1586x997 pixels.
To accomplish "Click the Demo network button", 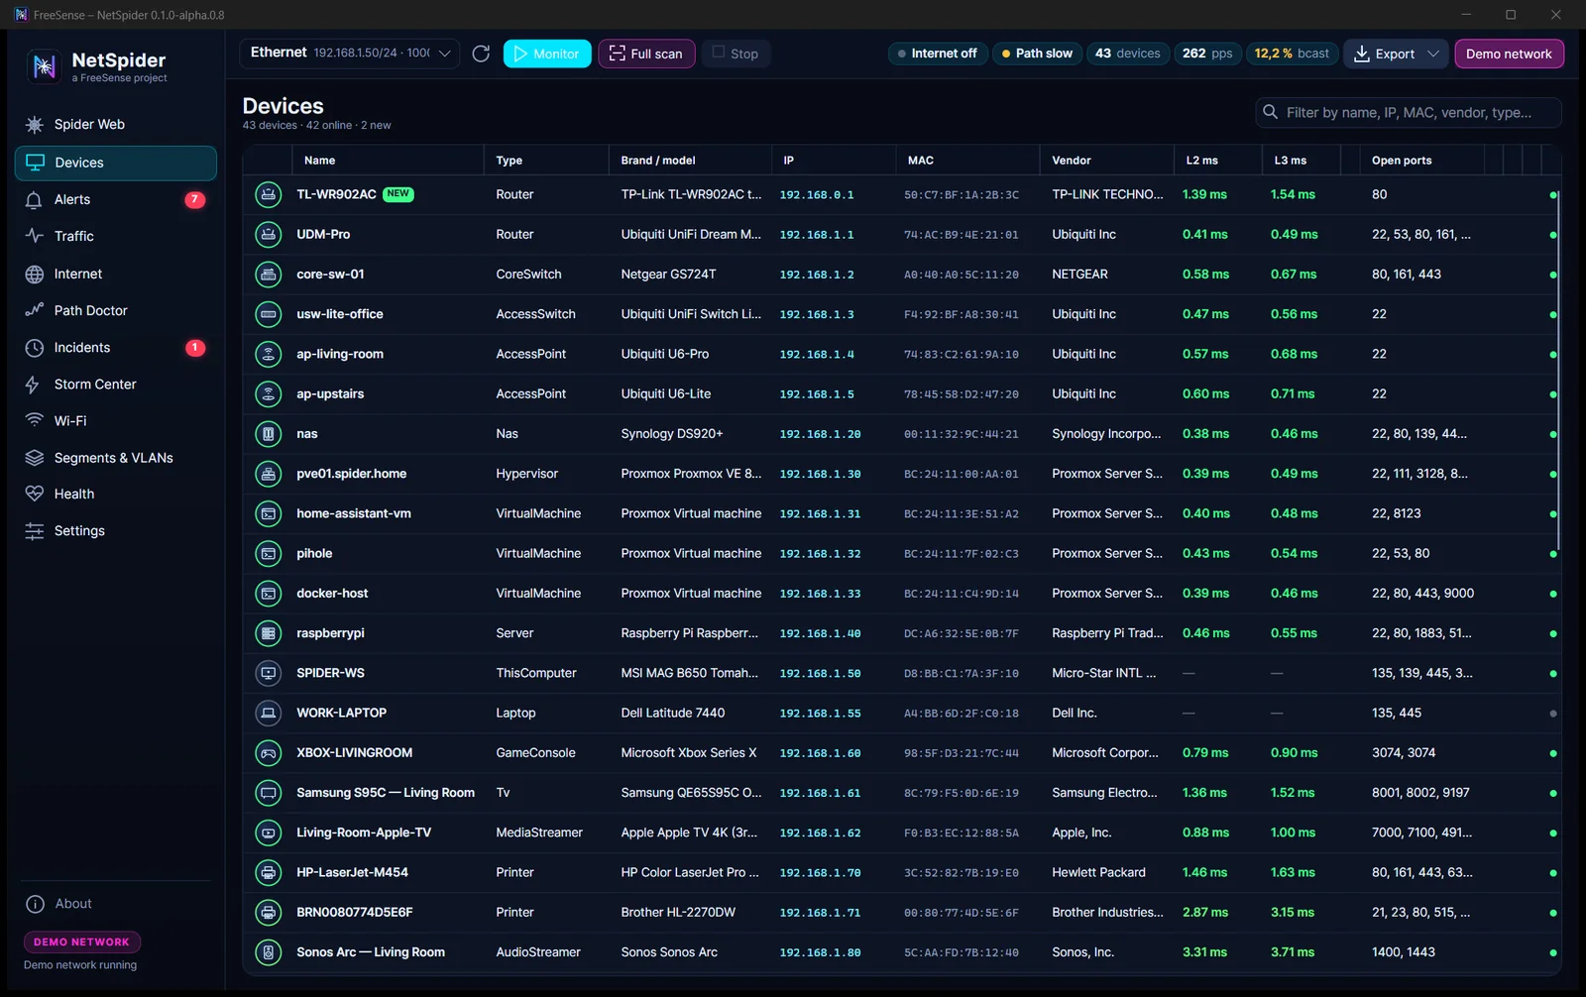I will click(1509, 54).
